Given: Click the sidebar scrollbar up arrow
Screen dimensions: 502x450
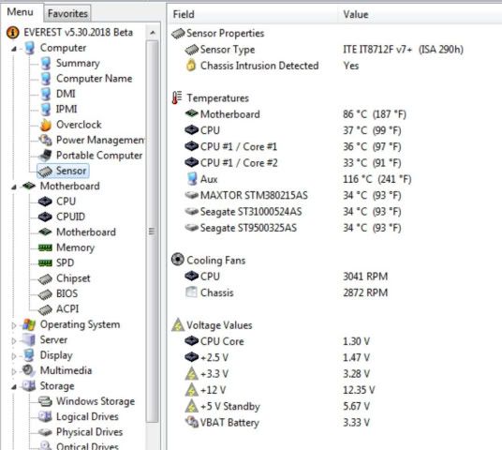Looking at the screenshot, I should point(153,33).
